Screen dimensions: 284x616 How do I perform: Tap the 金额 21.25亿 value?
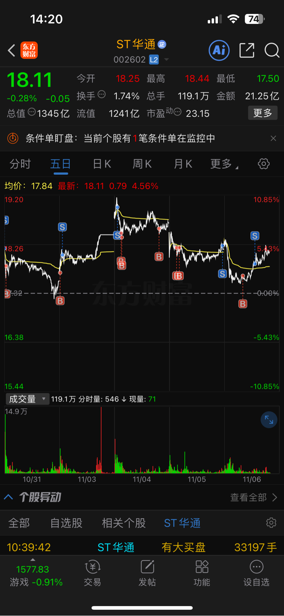pos(262,96)
